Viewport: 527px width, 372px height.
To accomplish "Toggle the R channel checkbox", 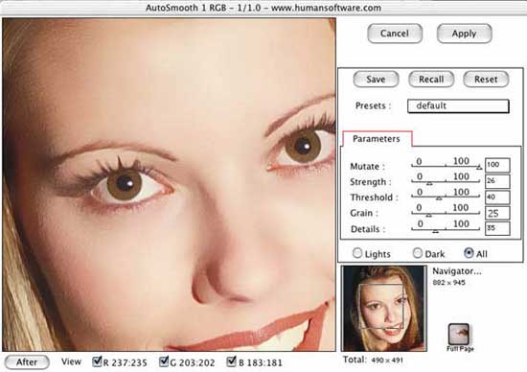I will pyautogui.click(x=97, y=361).
